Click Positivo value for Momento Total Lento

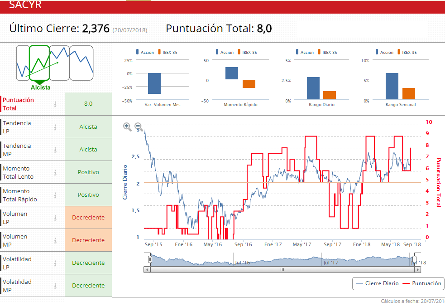tap(88, 172)
